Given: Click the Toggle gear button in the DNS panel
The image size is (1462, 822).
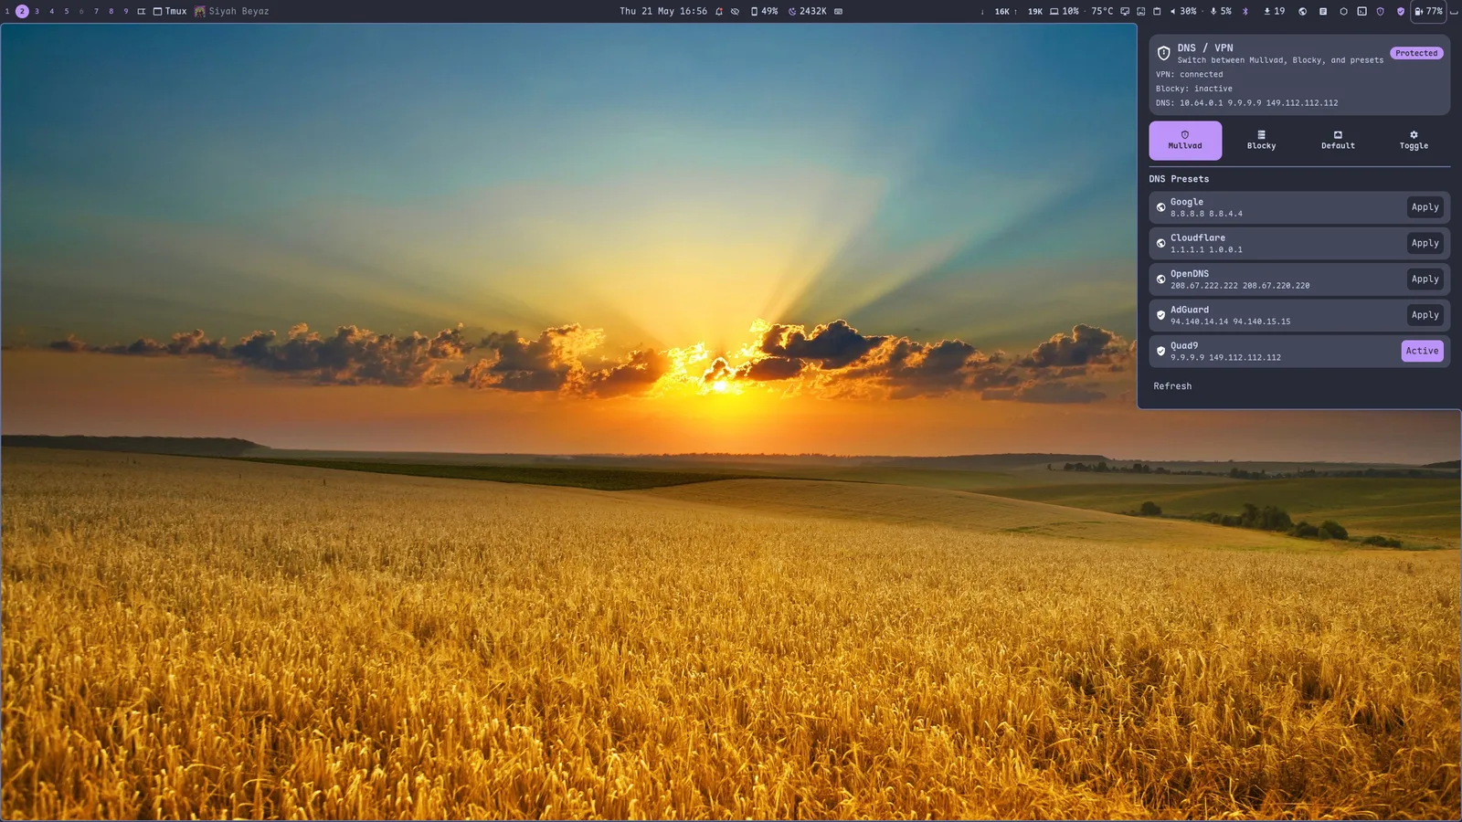Looking at the screenshot, I should tap(1414, 140).
